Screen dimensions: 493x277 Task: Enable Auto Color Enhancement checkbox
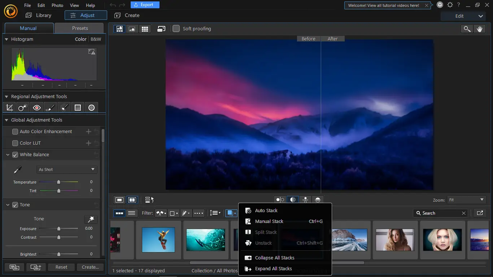pyautogui.click(x=15, y=132)
